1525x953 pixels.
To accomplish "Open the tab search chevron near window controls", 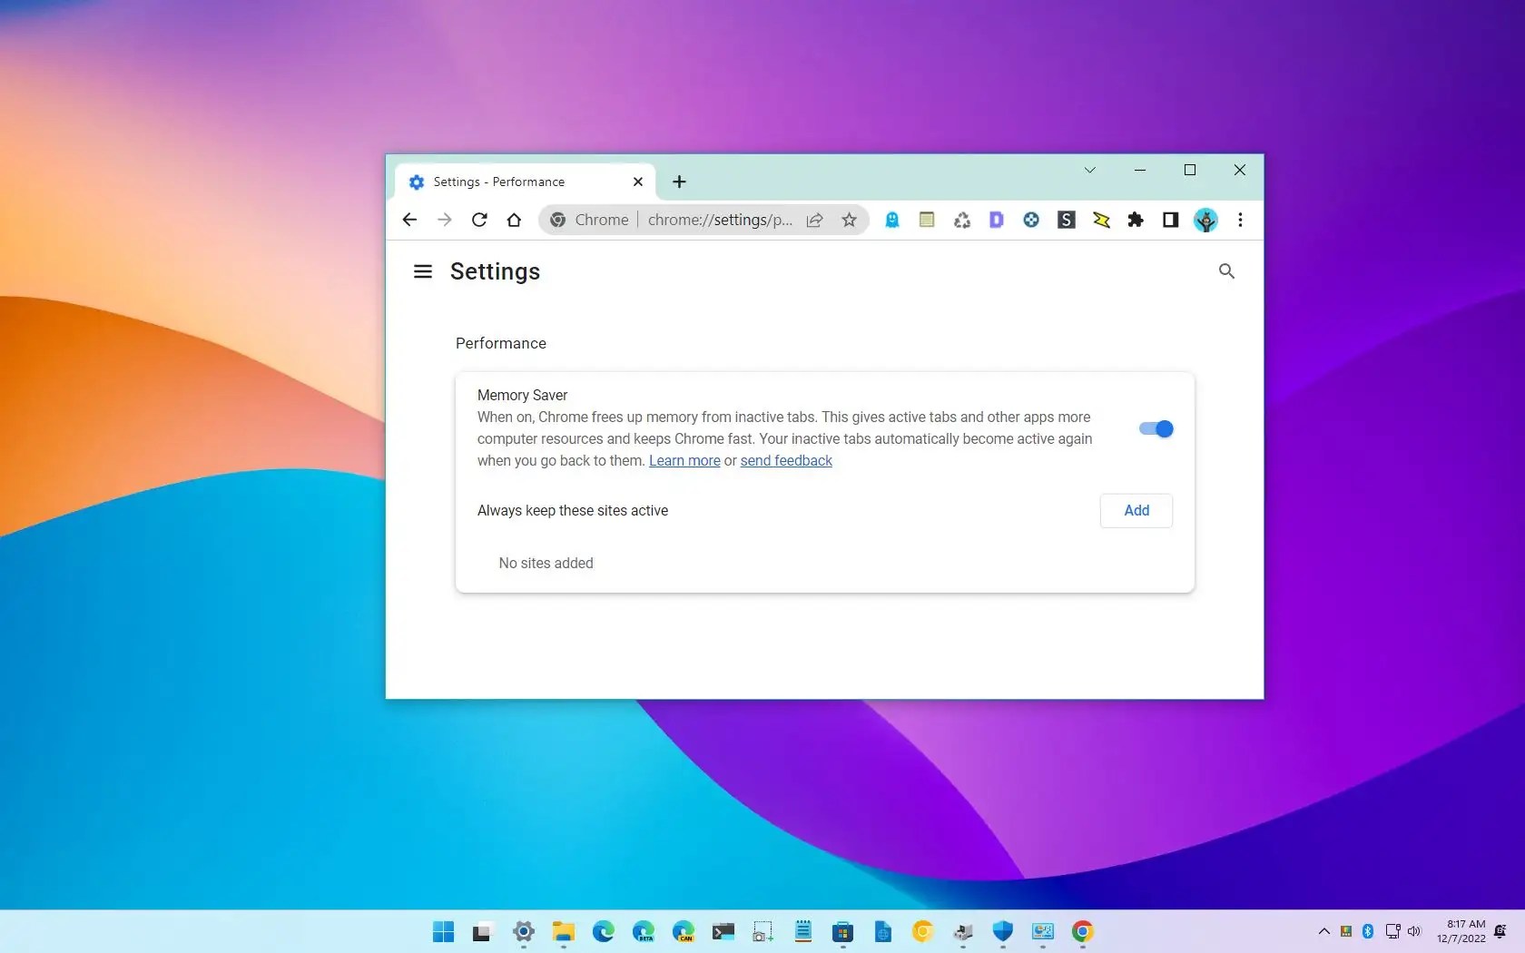I will pos(1089,170).
